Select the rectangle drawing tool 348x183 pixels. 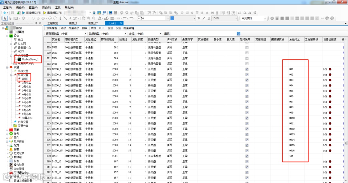tap(16, 18)
